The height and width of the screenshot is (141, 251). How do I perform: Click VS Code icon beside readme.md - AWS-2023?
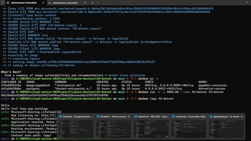point(135,117)
